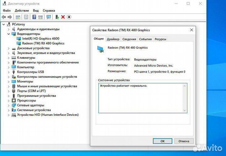226x156 pixels.
Task: Collapse the Видеоадаптеры category
Action: (9, 34)
